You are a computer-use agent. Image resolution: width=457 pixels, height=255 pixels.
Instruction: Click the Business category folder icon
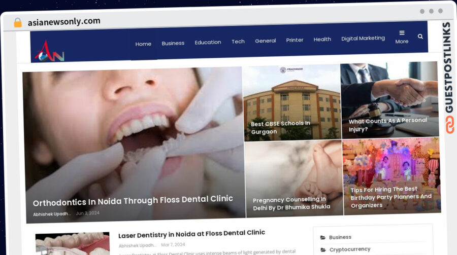[x=323, y=238]
